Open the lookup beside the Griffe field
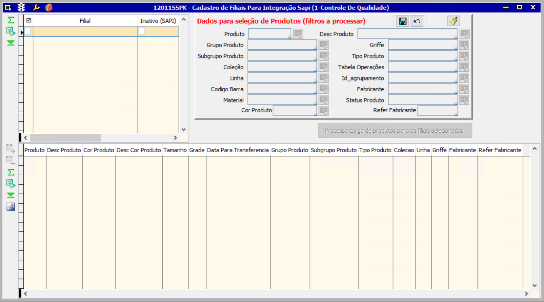This screenshot has height=302, width=544. tap(464, 45)
